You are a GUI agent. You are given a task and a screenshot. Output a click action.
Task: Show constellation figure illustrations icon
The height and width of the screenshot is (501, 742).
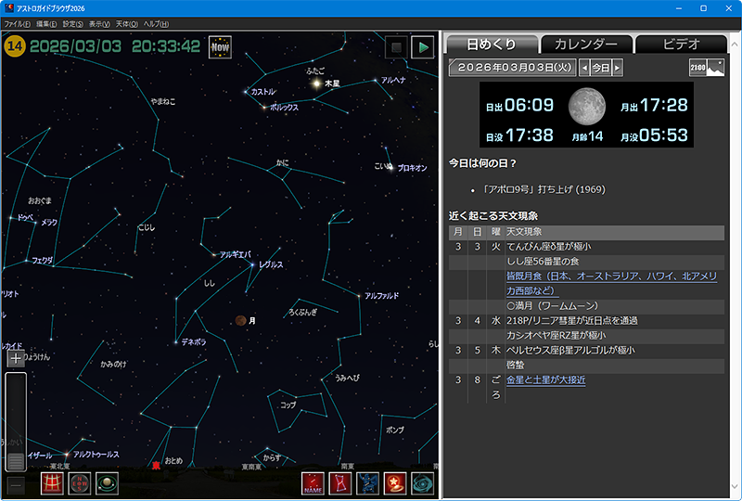point(368,483)
